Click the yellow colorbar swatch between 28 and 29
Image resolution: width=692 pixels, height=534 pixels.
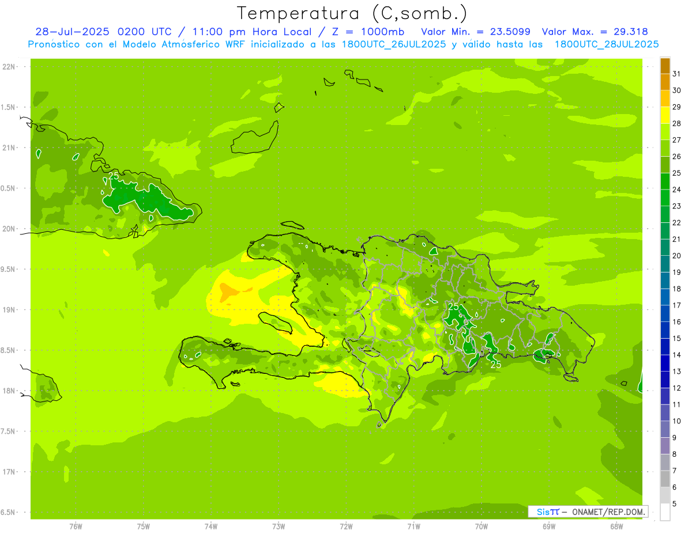665,115
